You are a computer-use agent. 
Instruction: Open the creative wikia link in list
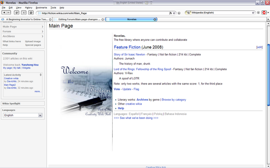pos(134,104)
